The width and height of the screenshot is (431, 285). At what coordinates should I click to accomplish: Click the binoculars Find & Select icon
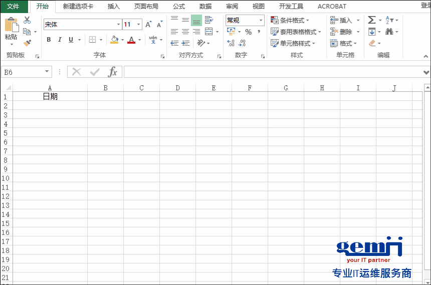pos(389,32)
